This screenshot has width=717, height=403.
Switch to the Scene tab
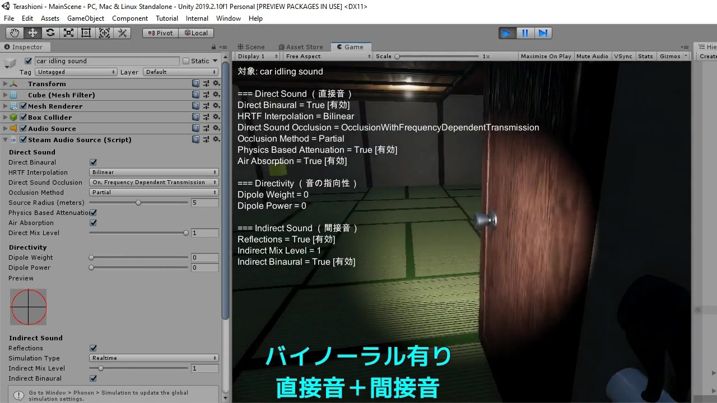click(251, 46)
